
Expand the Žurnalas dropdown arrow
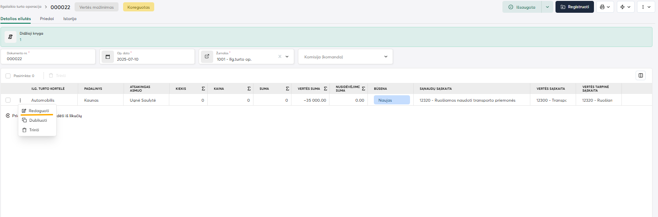[x=287, y=57]
